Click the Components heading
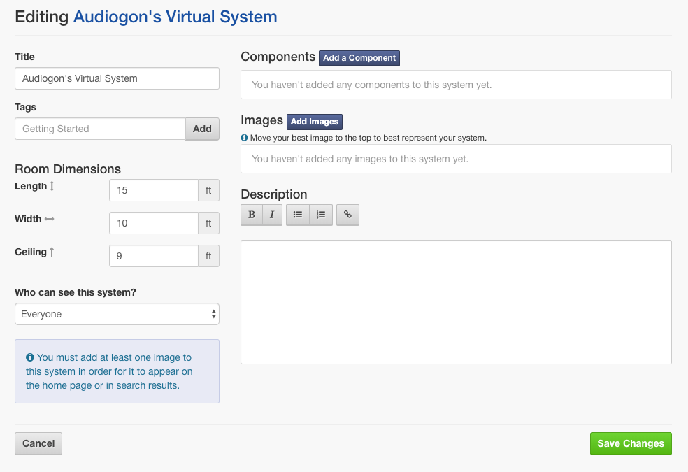688x472 pixels. pos(278,57)
